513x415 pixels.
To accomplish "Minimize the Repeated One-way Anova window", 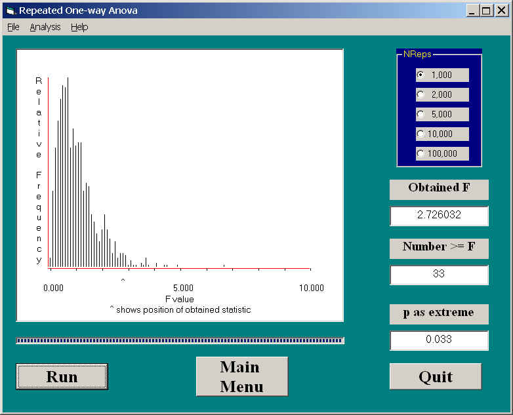I will [x=472, y=10].
